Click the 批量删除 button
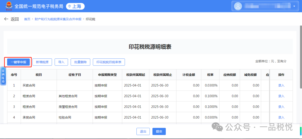The width and height of the screenshot is (302, 139). pyautogui.click(x=81, y=62)
